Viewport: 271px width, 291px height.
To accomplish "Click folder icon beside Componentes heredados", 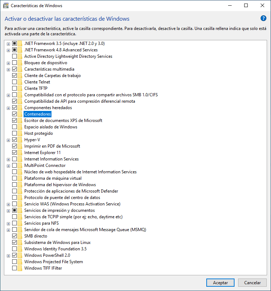I will pyautogui.click(x=20, y=108).
